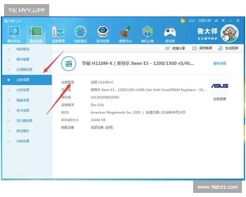Screen dimensions: 246x197
Task: Click the 主板品牌 label under logo
Action: [219, 99]
